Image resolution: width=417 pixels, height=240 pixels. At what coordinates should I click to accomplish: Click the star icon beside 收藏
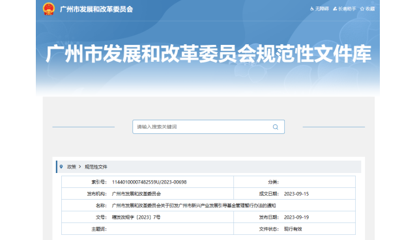pyautogui.click(x=362, y=8)
